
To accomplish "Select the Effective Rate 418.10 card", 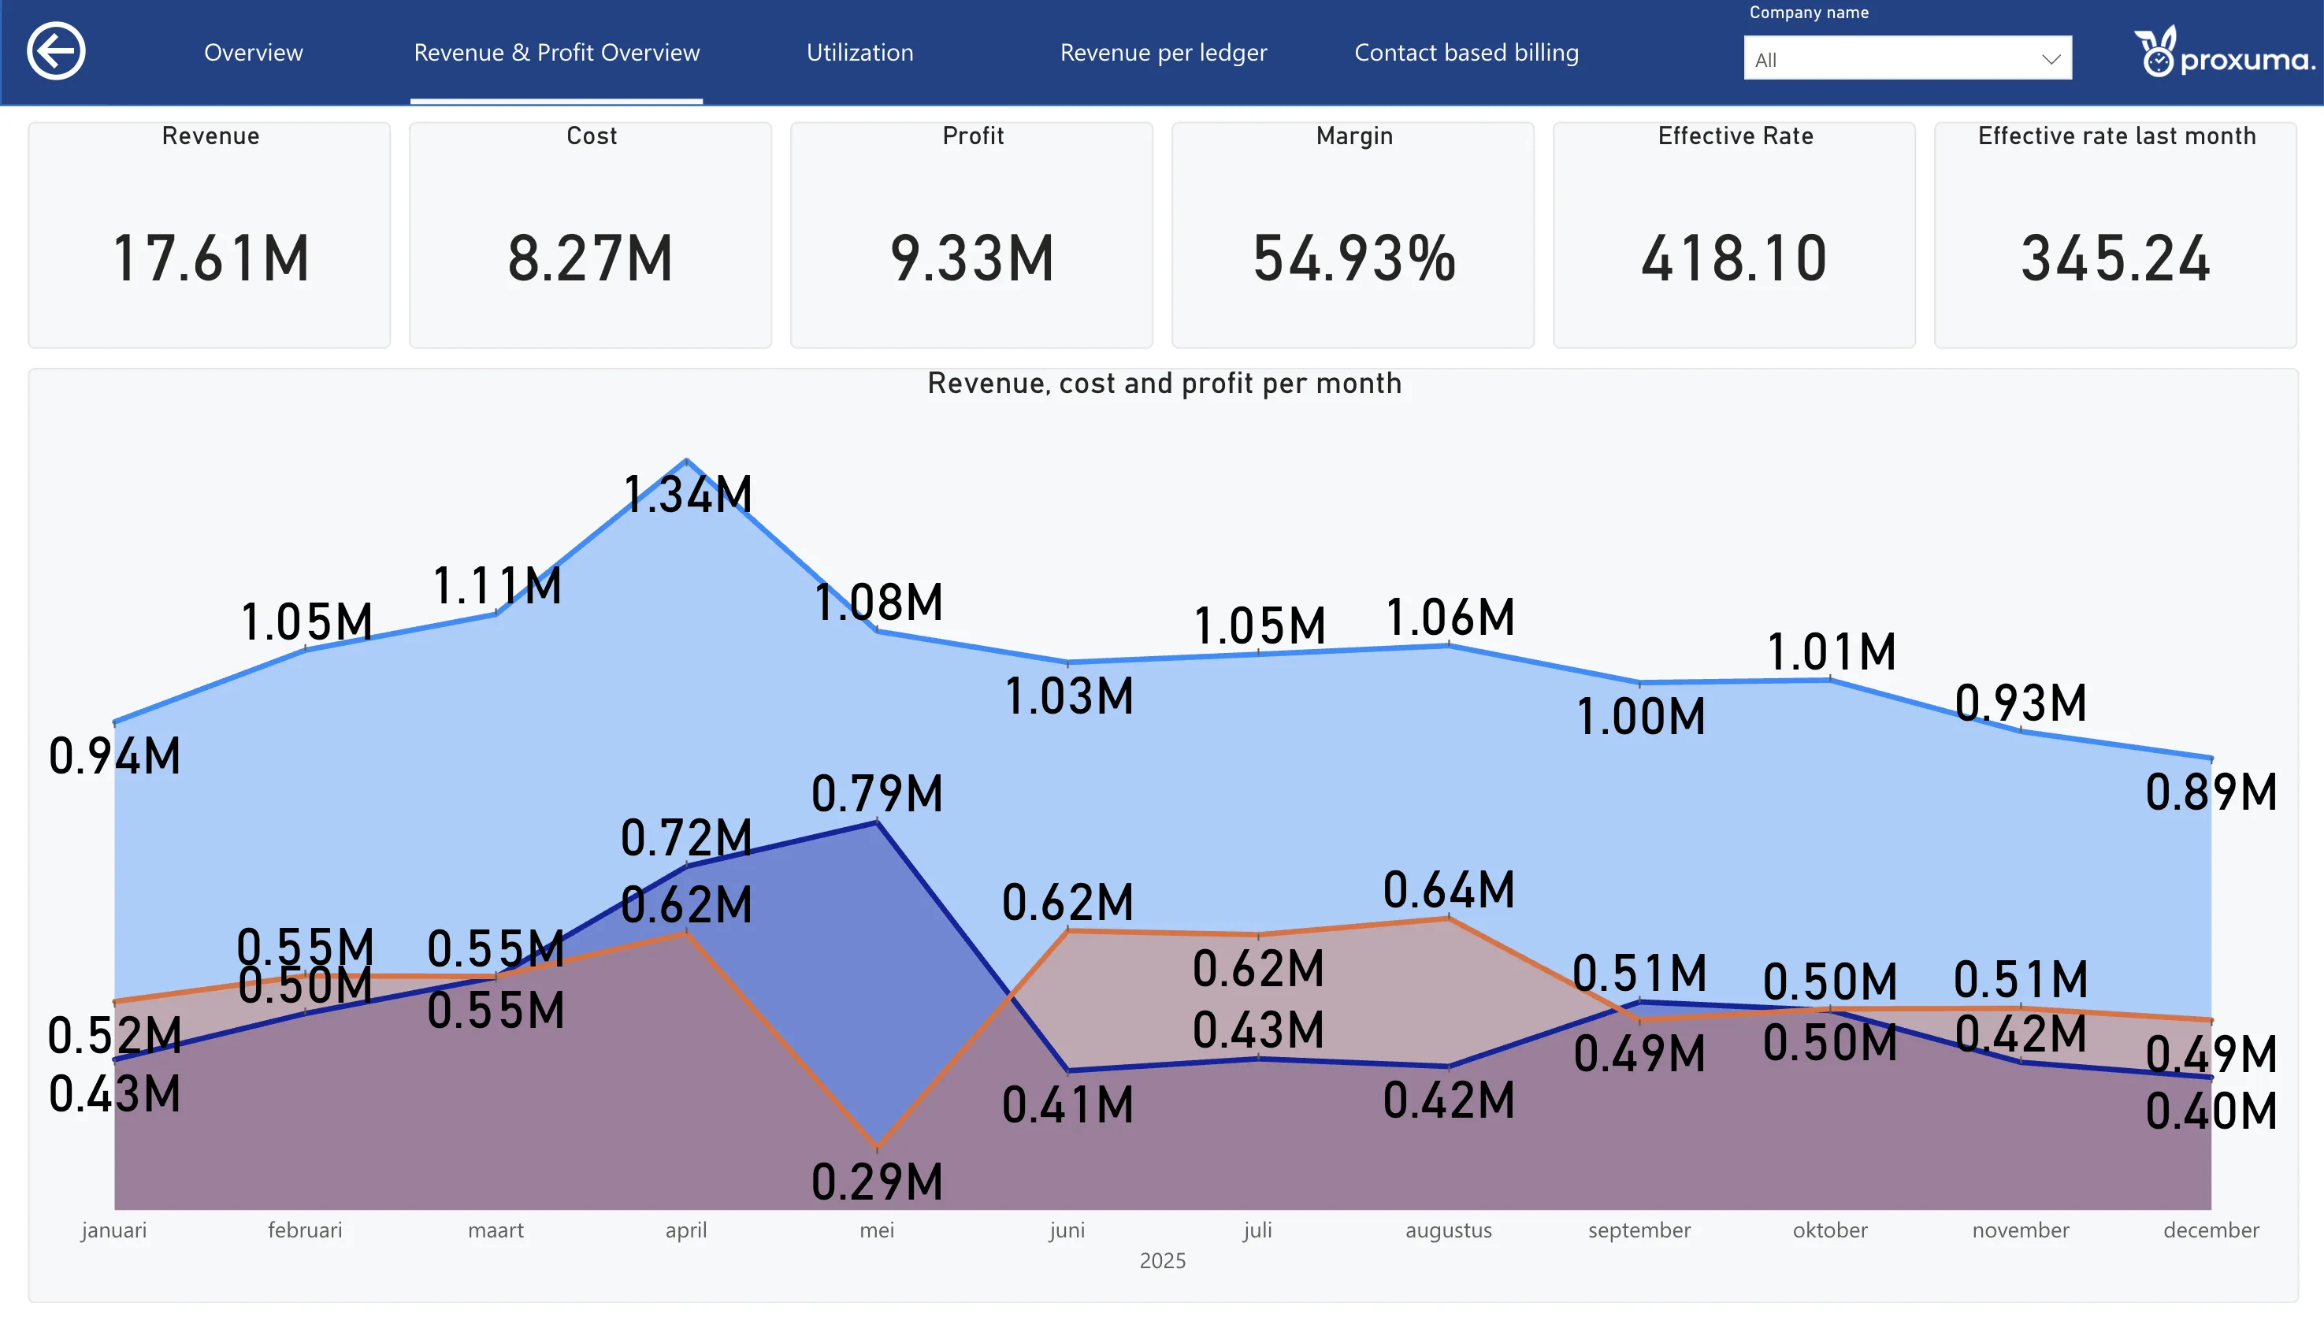I will (x=1735, y=236).
